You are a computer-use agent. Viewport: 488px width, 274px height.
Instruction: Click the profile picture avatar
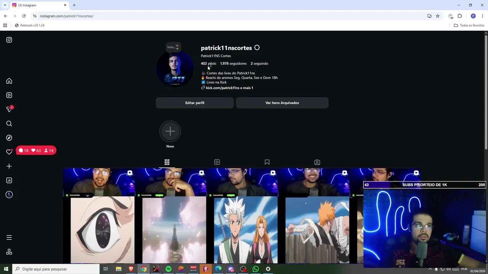175,69
